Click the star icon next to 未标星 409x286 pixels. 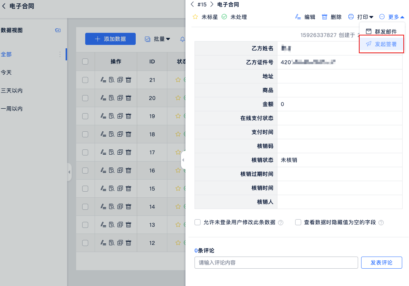coord(195,17)
